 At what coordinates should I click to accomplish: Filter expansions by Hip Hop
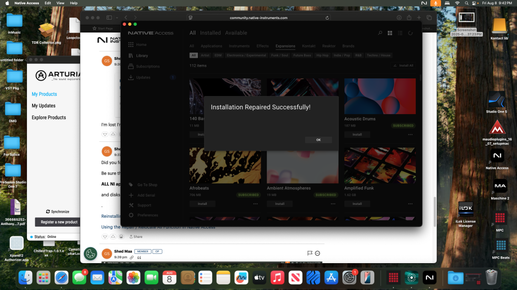[x=322, y=55]
